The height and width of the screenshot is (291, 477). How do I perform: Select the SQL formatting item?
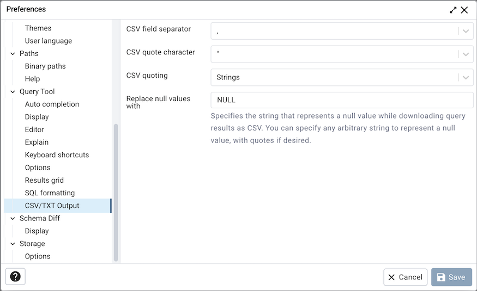coord(50,193)
